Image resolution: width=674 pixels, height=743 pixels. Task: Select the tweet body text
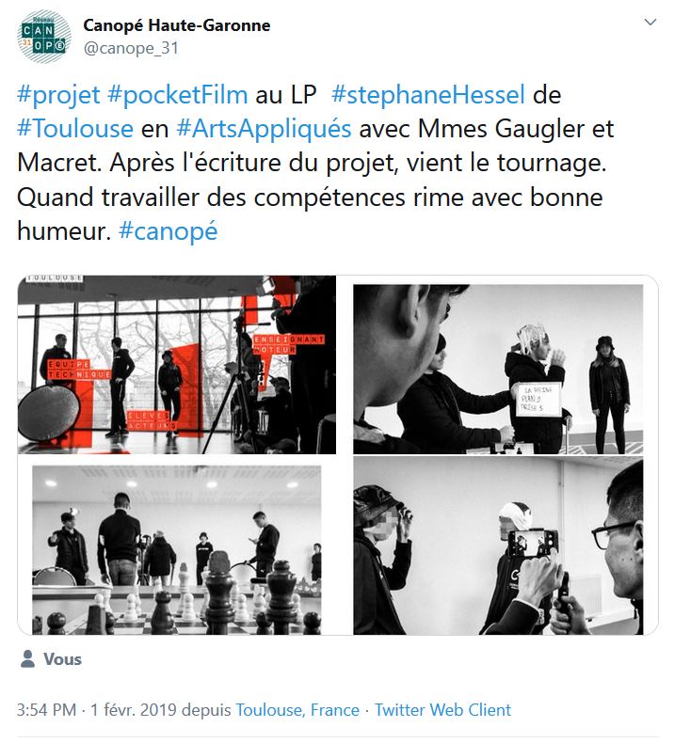pos(315,163)
